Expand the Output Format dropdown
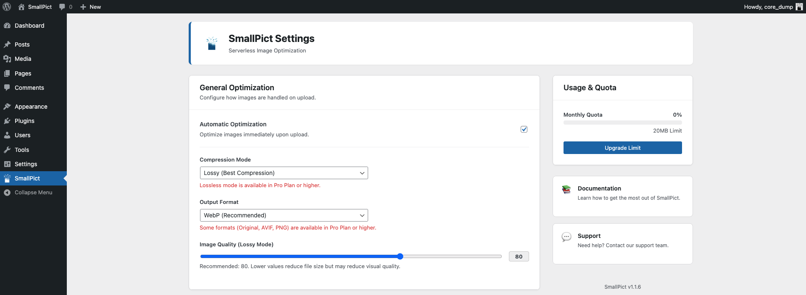Viewport: 806px width, 295px height. tap(284, 215)
